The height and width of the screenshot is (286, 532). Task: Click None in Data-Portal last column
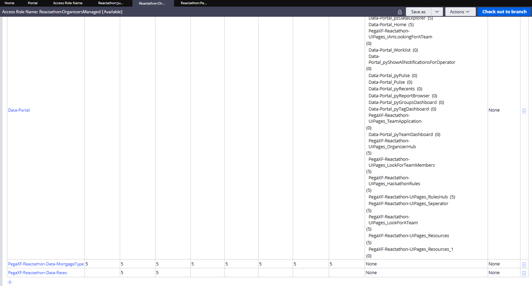[x=494, y=110]
